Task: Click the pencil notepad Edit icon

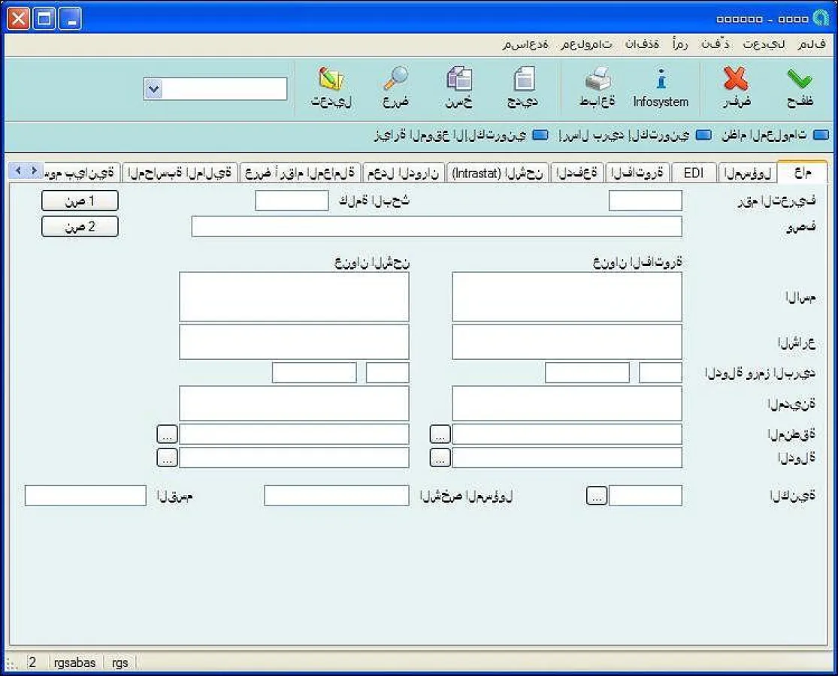Action: coord(331,80)
